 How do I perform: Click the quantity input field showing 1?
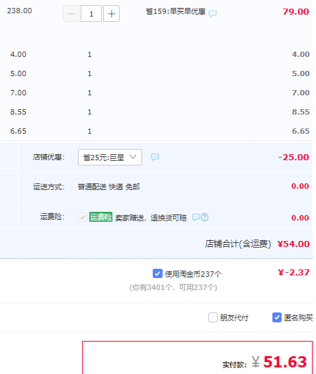[x=91, y=14]
